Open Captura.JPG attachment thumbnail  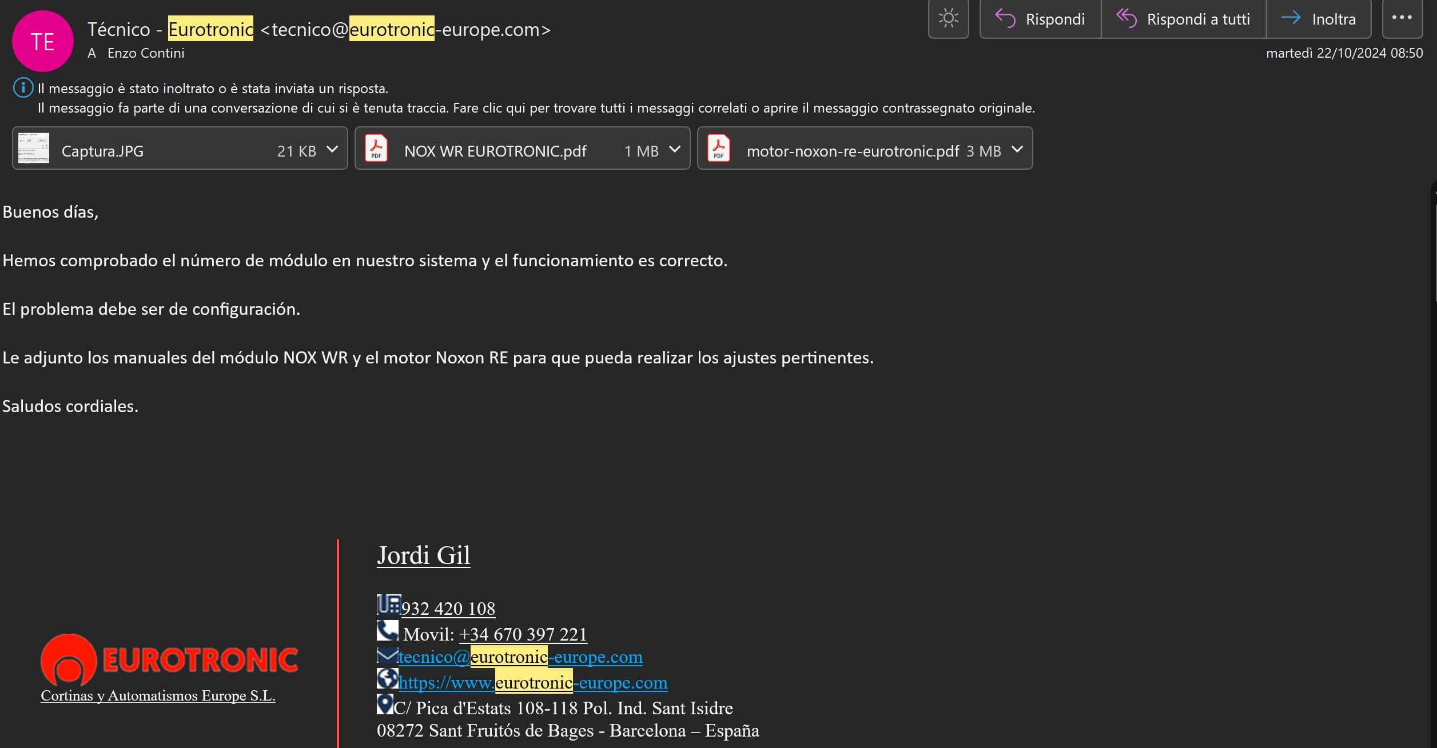[34, 149]
